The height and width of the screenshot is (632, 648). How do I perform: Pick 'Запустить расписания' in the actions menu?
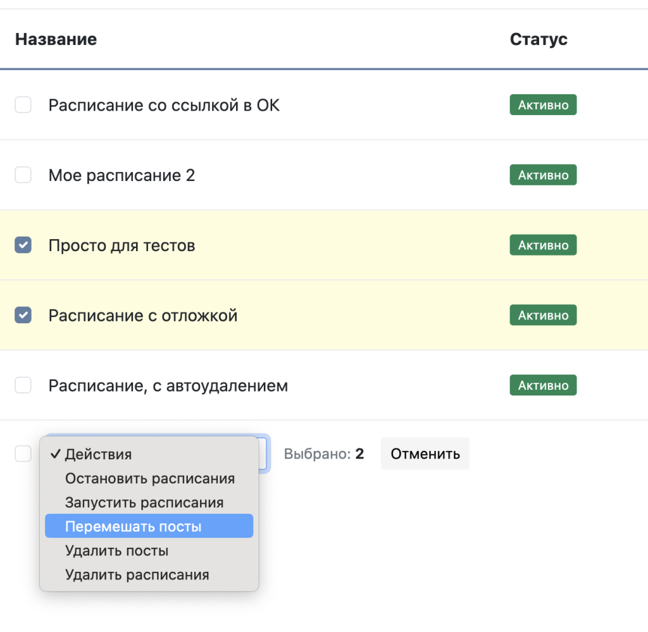tap(144, 502)
